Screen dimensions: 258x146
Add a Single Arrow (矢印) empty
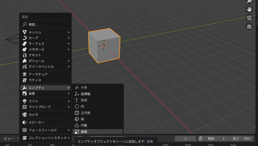pyautogui.click(x=98, y=100)
